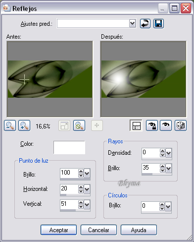Click the navigate preview magnifier icon

[79, 125]
